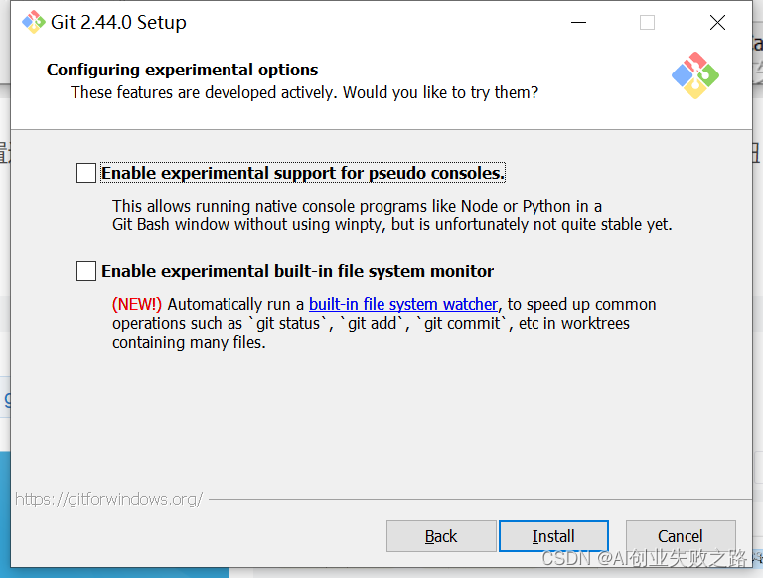Click description mentioning Node or Python
763x578 pixels.
coord(391,216)
